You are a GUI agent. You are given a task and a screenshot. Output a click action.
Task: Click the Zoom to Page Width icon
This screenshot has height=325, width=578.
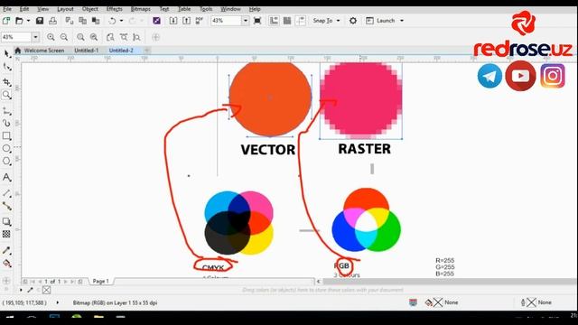click(124, 37)
